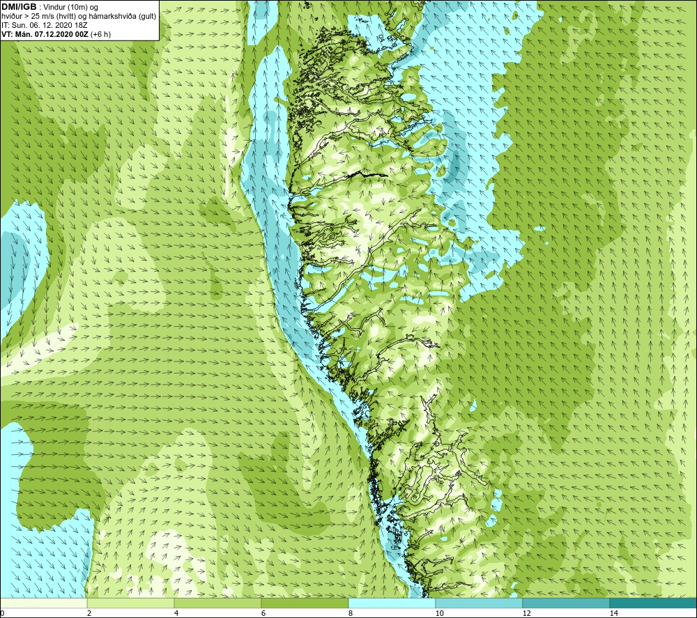Click the legend label "12"
The height and width of the screenshot is (618, 697).
click(x=526, y=613)
